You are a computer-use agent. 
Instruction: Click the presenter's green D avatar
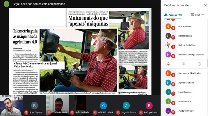click(x=6, y=4)
